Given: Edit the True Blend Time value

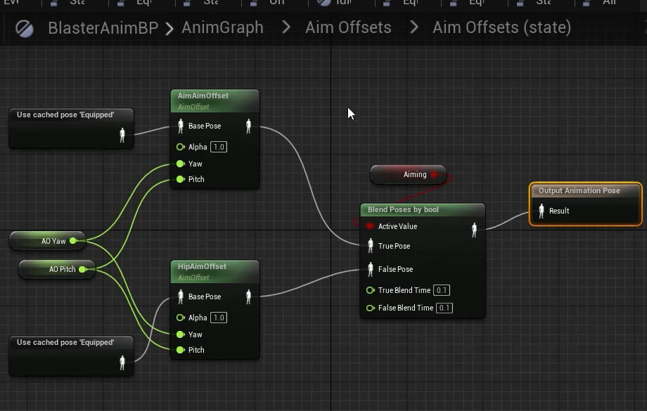Looking at the screenshot, I should tap(442, 290).
